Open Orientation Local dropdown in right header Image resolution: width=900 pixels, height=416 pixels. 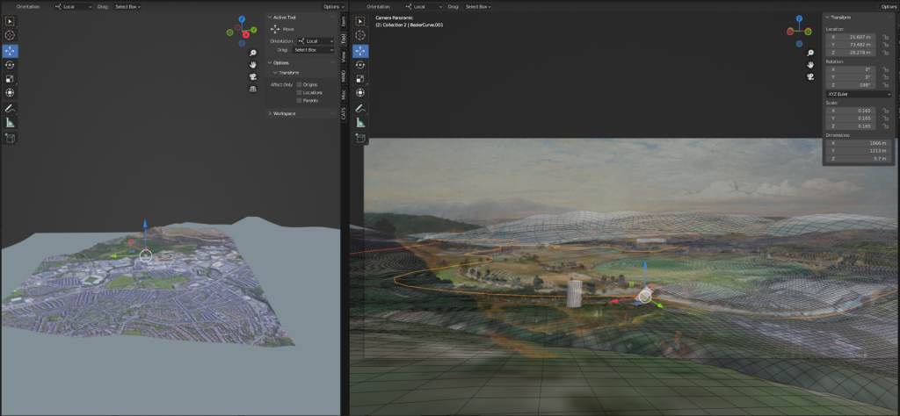[425, 6]
